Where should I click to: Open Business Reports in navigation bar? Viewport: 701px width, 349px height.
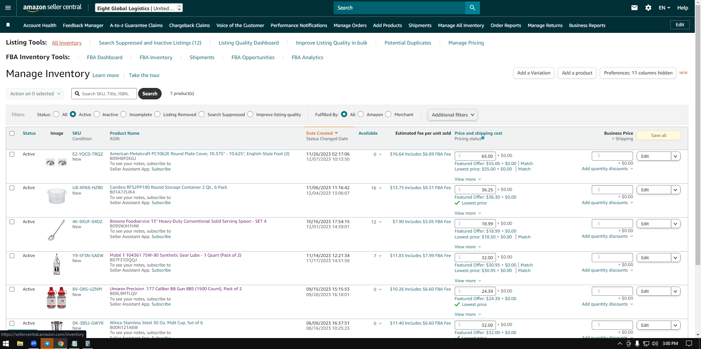click(587, 25)
